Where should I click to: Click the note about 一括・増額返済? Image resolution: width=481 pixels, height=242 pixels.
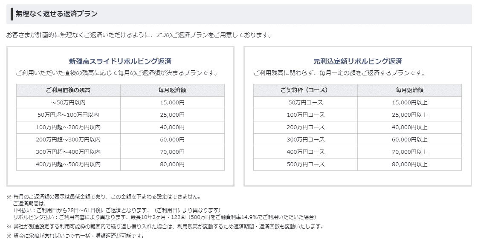pyautogui.click(x=75, y=236)
